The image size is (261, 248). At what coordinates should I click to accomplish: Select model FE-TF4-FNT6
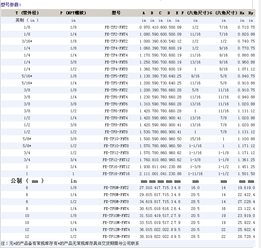point(116,62)
